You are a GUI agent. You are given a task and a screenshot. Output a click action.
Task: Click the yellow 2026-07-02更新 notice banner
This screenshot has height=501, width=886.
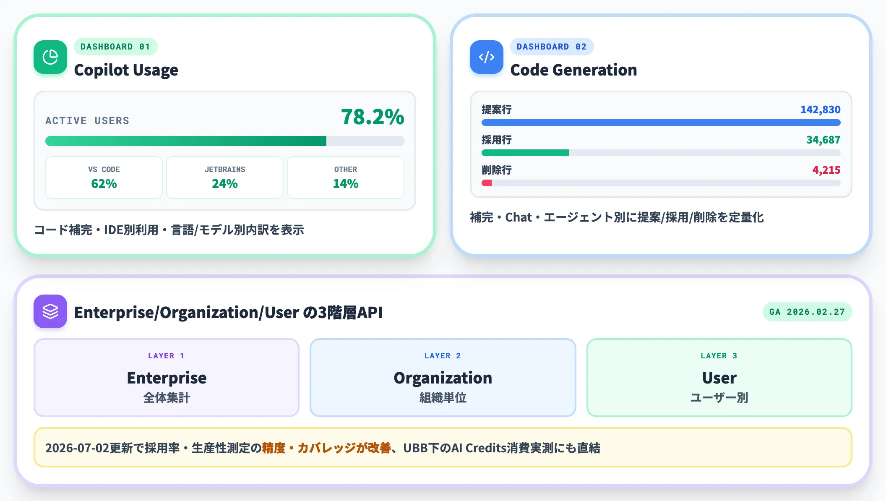(x=443, y=447)
